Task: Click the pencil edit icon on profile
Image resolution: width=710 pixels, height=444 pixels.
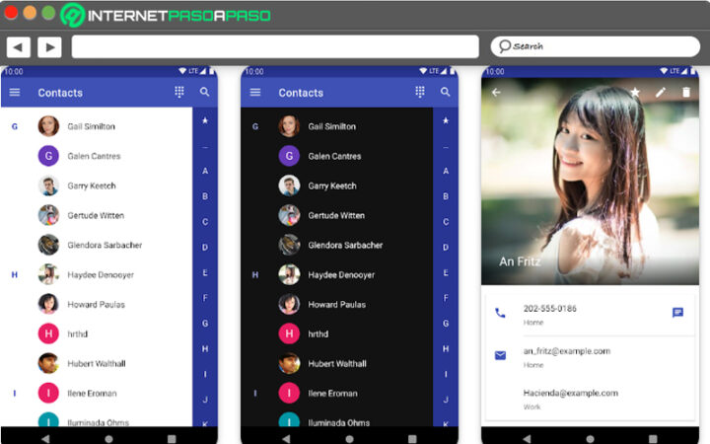Action: coord(661,92)
